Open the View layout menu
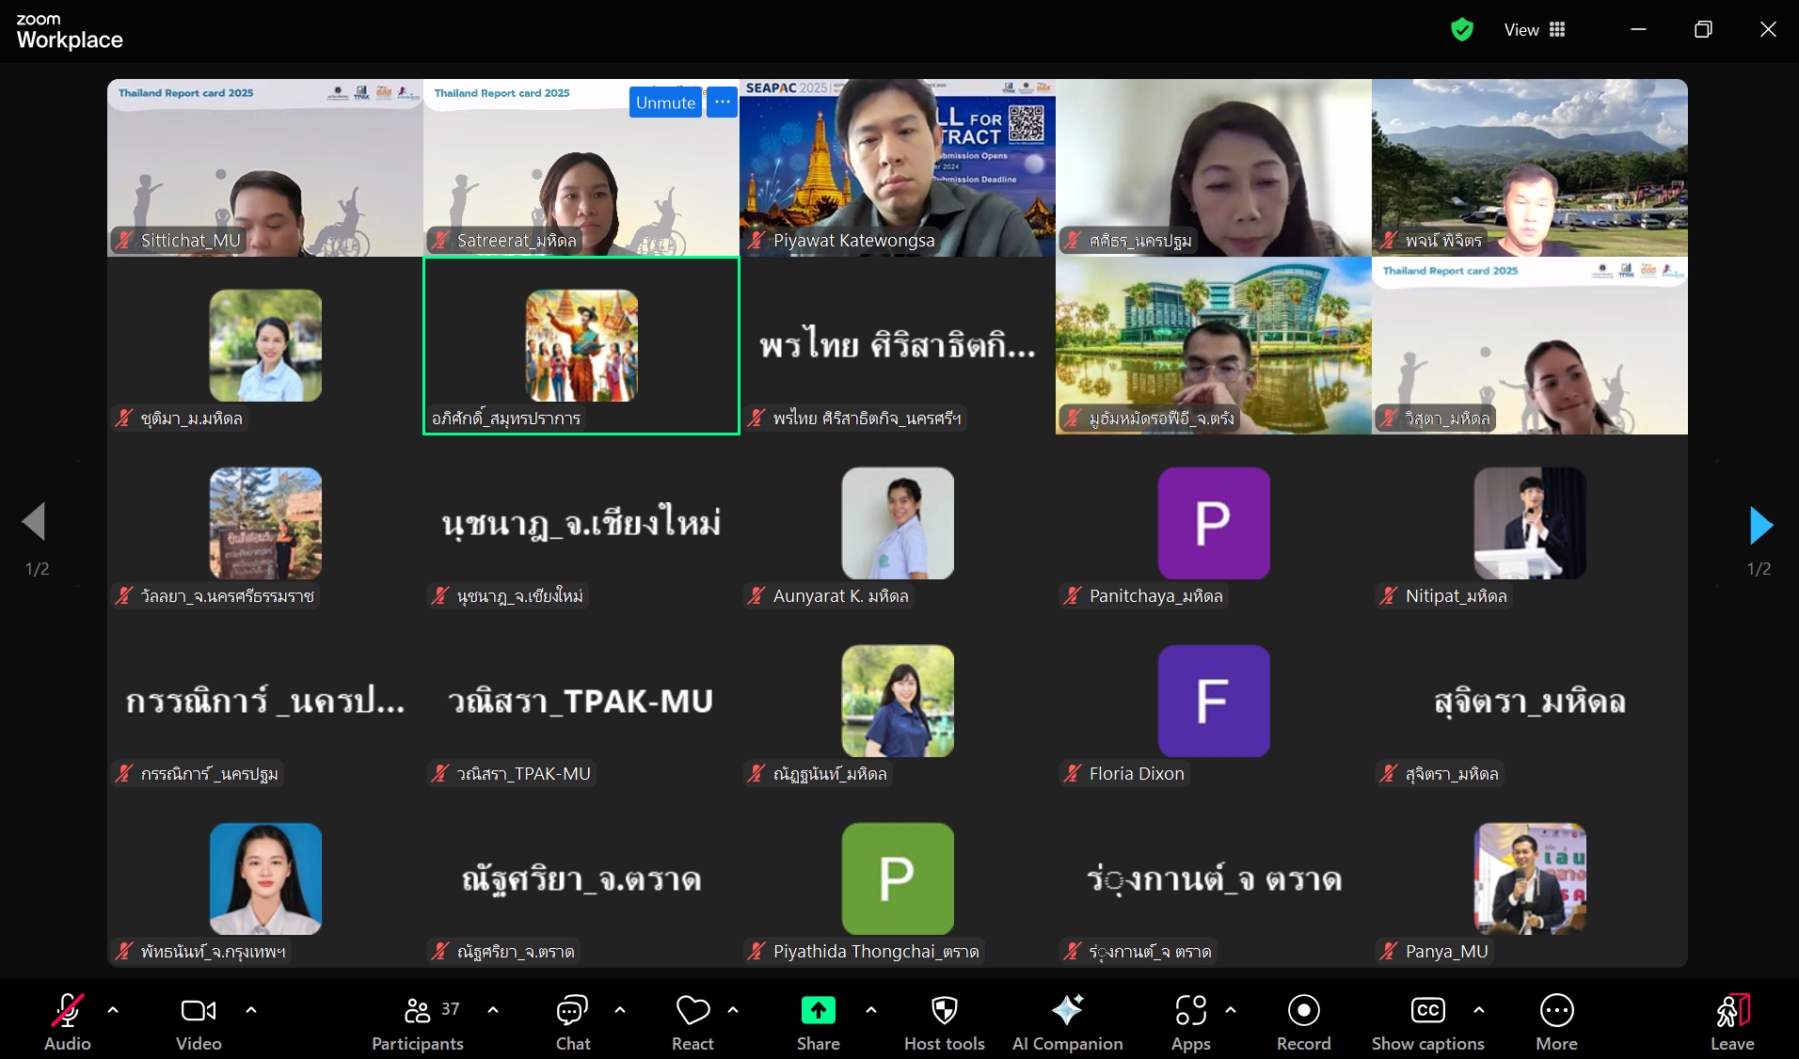Image resolution: width=1799 pixels, height=1059 pixels. [x=1535, y=30]
